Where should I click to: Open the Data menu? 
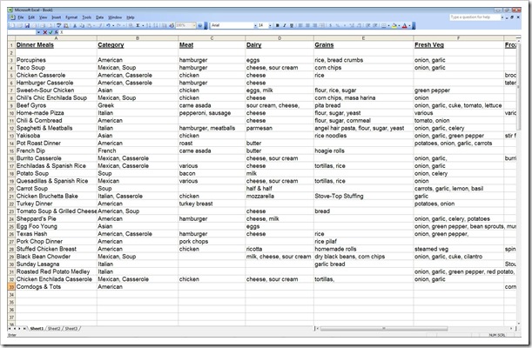tap(99, 17)
